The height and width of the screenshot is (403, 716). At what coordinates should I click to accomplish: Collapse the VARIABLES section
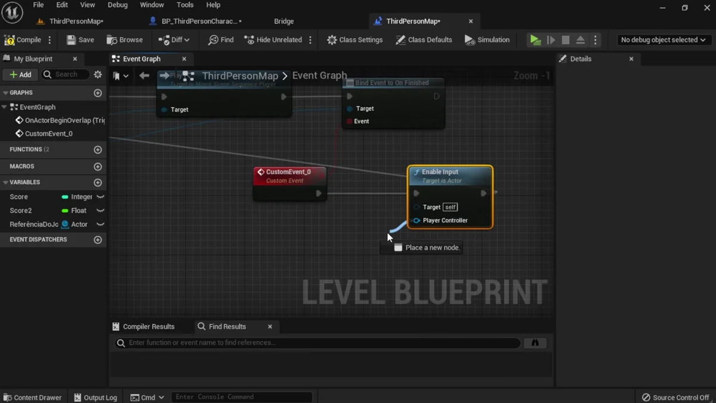tap(5, 182)
